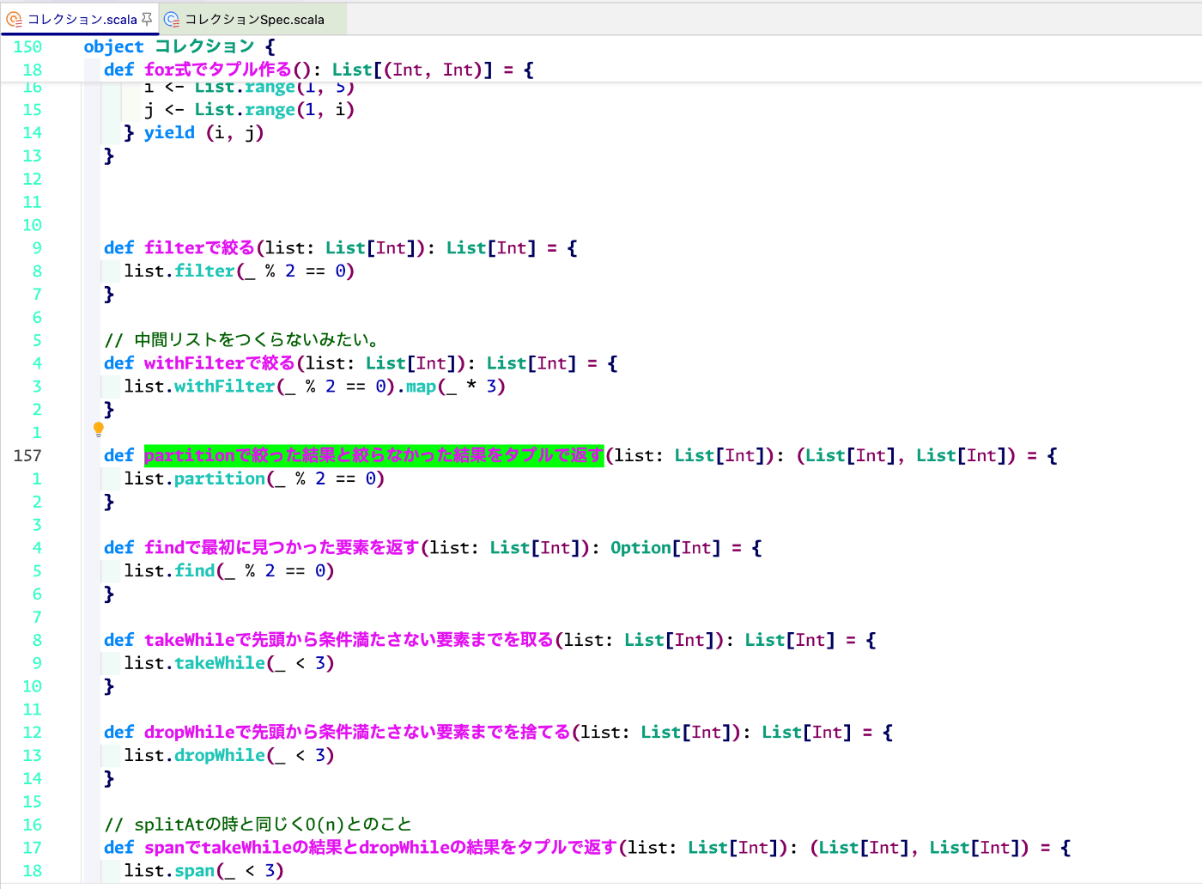Click 'j <- List.range(1, i)' generator line
Screen dimensions: 1202x889
point(249,109)
